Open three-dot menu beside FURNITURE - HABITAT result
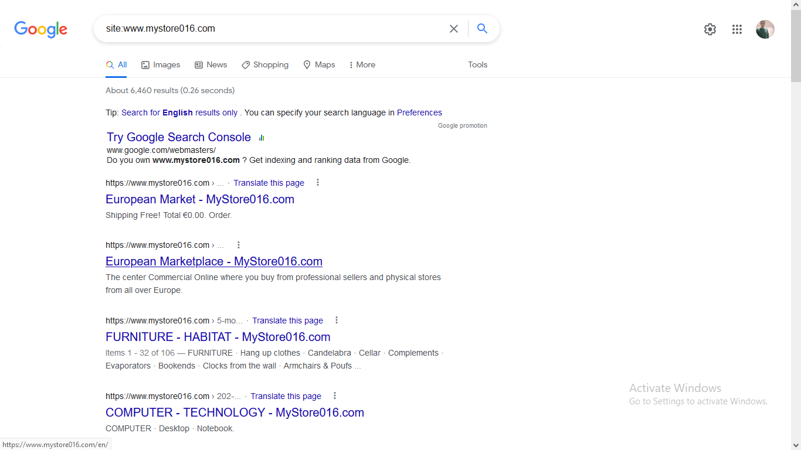Viewport: 801px width, 450px height. (x=337, y=320)
